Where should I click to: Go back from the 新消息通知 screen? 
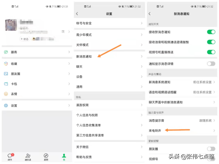[150, 14]
